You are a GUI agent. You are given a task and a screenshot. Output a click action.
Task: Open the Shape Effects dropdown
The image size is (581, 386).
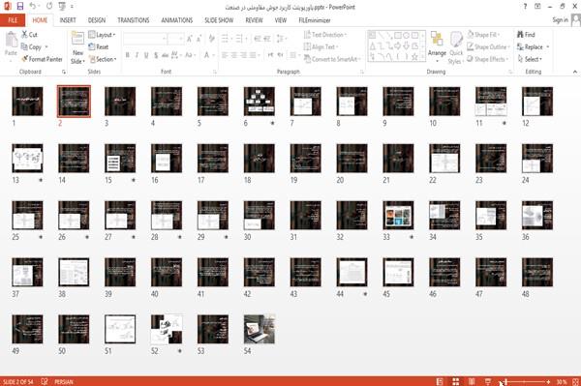pyautogui.click(x=487, y=59)
